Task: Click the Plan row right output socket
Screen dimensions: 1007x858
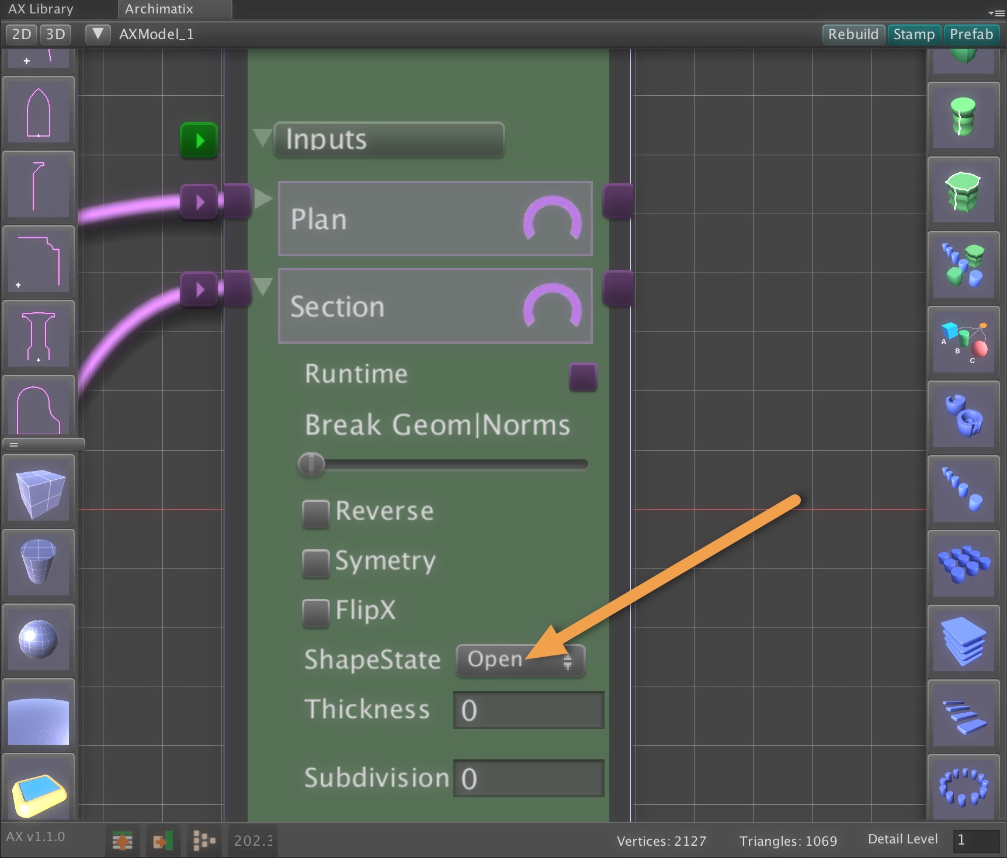Action: coord(618,201)
